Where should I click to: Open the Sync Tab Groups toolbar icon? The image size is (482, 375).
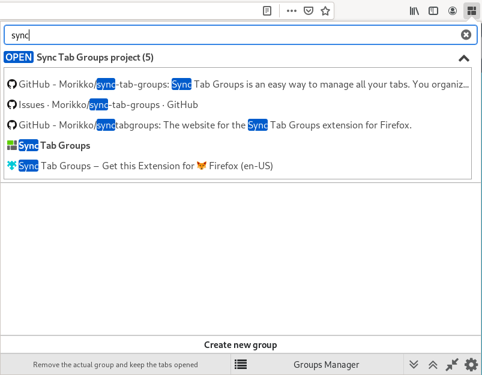[472, 11]
